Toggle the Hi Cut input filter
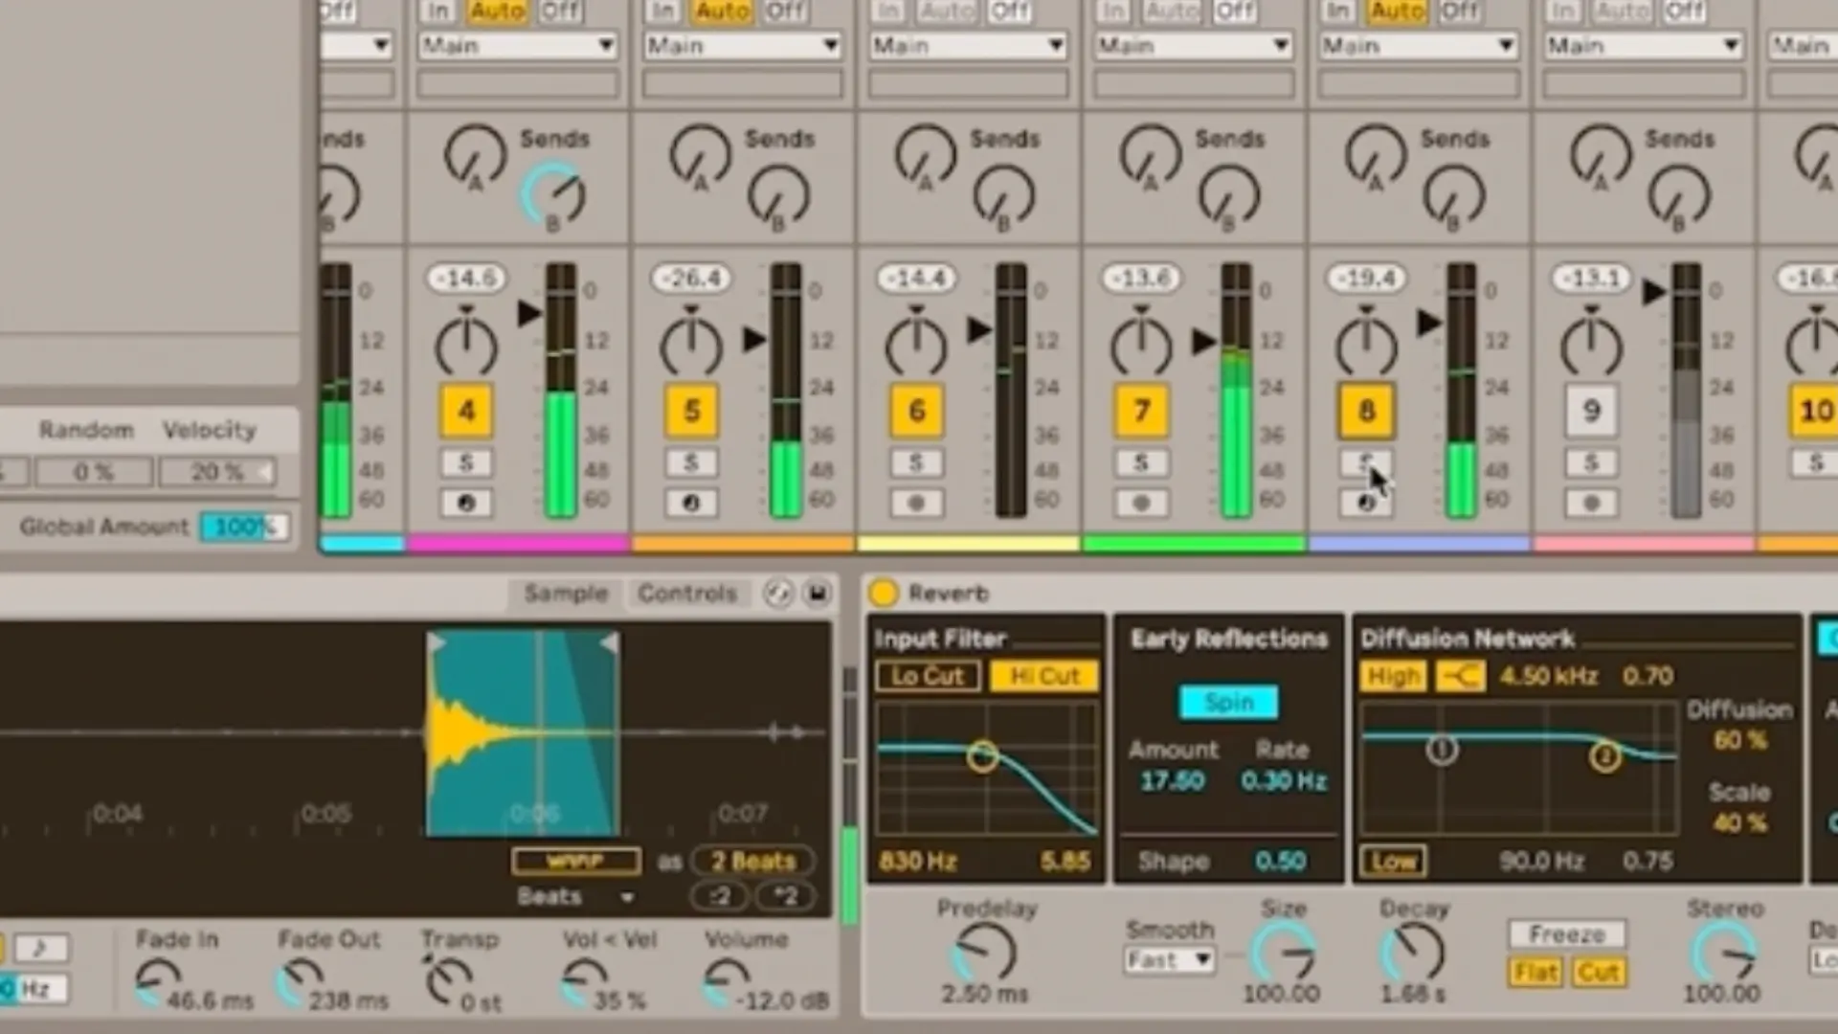This screenshot has width=1838, height=1034. coord(1044,676)
